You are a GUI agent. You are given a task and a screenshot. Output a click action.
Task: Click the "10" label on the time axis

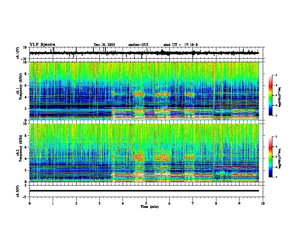(x=263, y=203)
